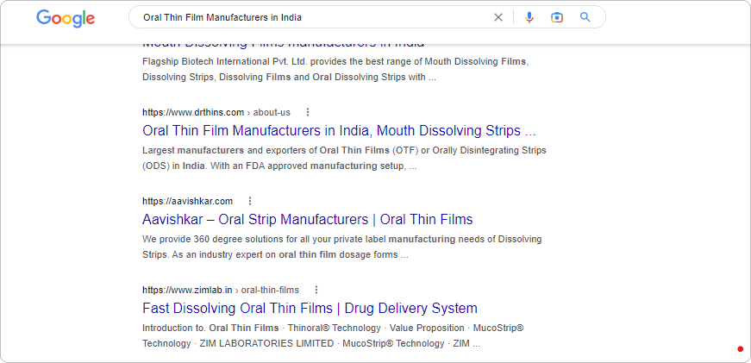Open three-dot menu beside aavishkar.com result
This screenshot has height=363, width=751.
[x=249, y=201]
